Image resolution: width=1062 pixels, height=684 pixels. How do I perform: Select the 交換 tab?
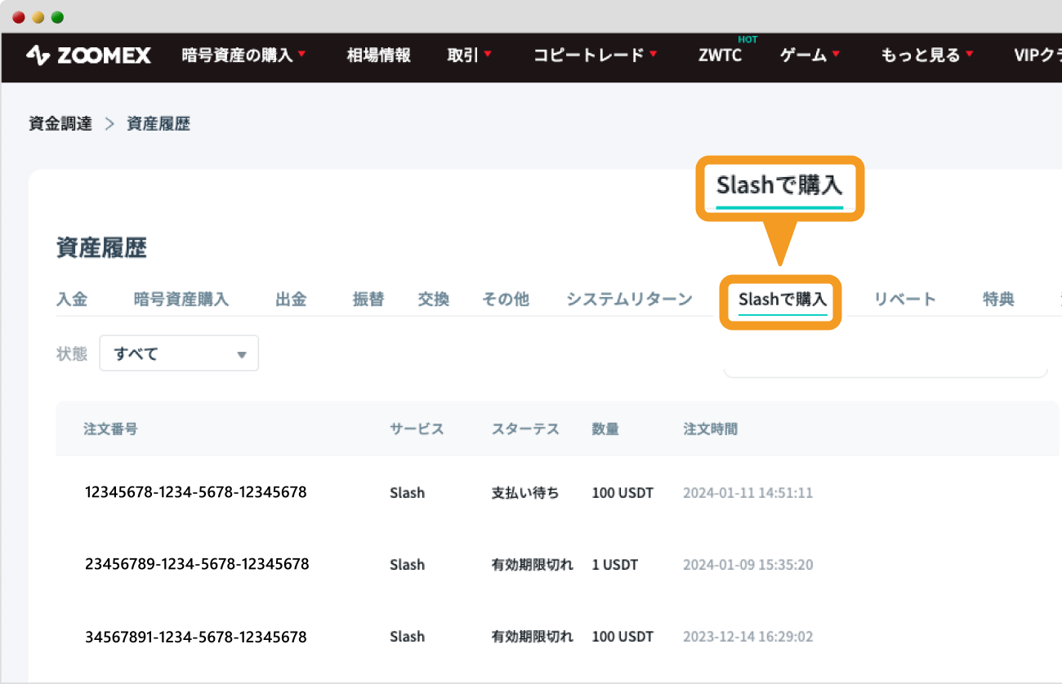click(x=434, y=300)
